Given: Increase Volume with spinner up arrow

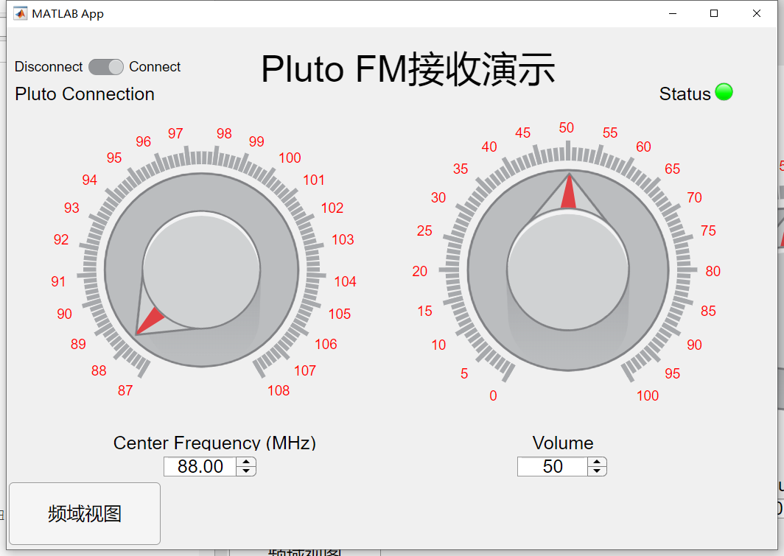Looking at the screenshot, I should 597,462.
